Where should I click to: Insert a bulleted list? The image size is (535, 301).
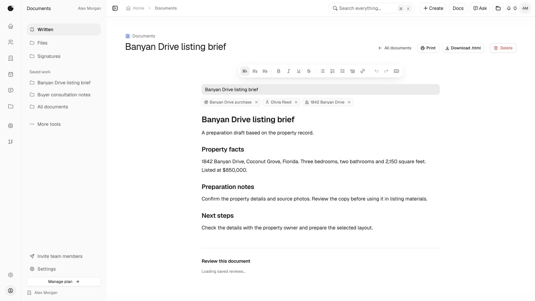pyautogui.click(x=322, y=71)
